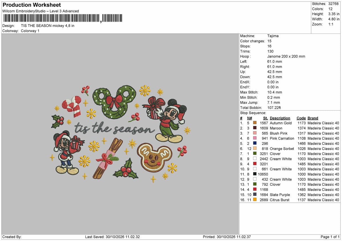
Task: Select the red swatch in stop 9
Action: [x=255, y=164]
